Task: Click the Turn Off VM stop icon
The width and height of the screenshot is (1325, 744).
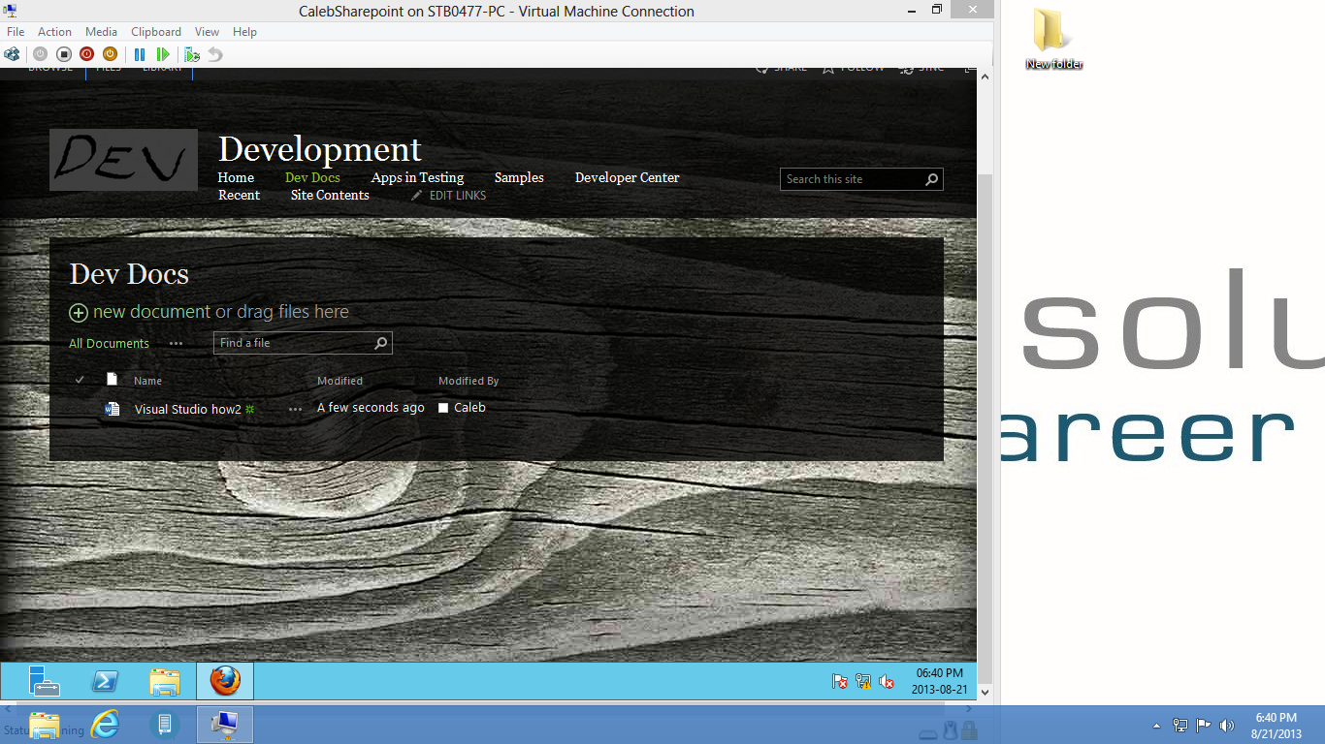Action: [63, 54]
